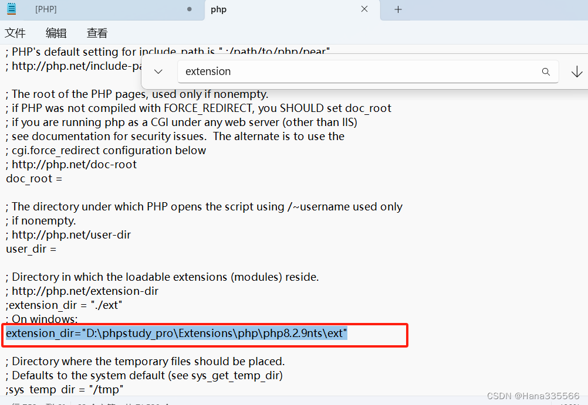The height and width of the screenshot is (405, 588).
Task: Click the 'running php as a CGI' line
Action: (x=181, y=122)
